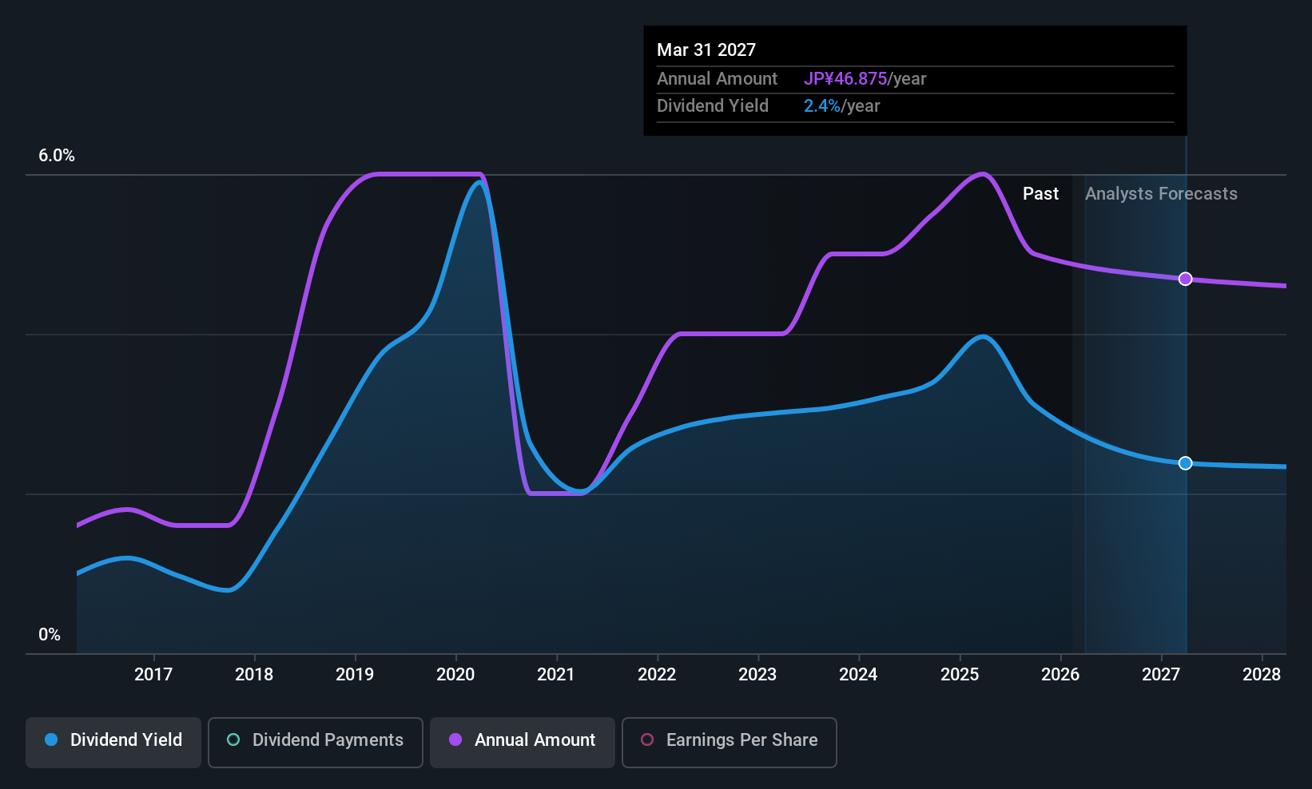Click the 2024 x-axis label
Image resolution: width=1312 pixels, height=789 pixels.
click(x=858, y=675)
